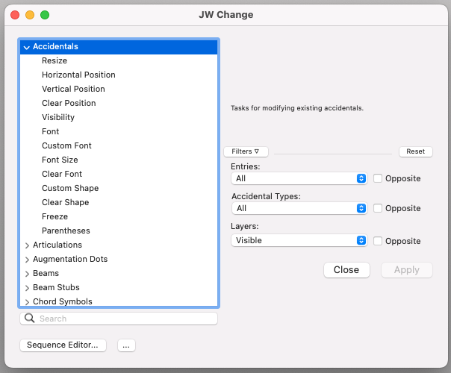Screen dimensions: 451x373
Task: Toggle Opposite checkbox for Layers
Action: [x=377, y=241]
